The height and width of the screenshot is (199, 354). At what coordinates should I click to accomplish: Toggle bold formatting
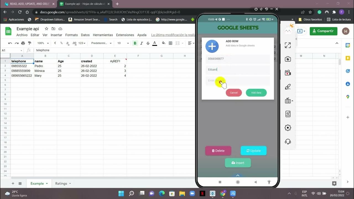coord(135,43)
